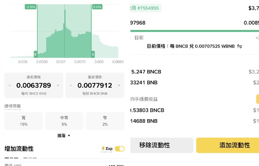The height and width of the screenshot is (166, 259).
Task: Click the green price range progress bar
Action: pos(195,31)
